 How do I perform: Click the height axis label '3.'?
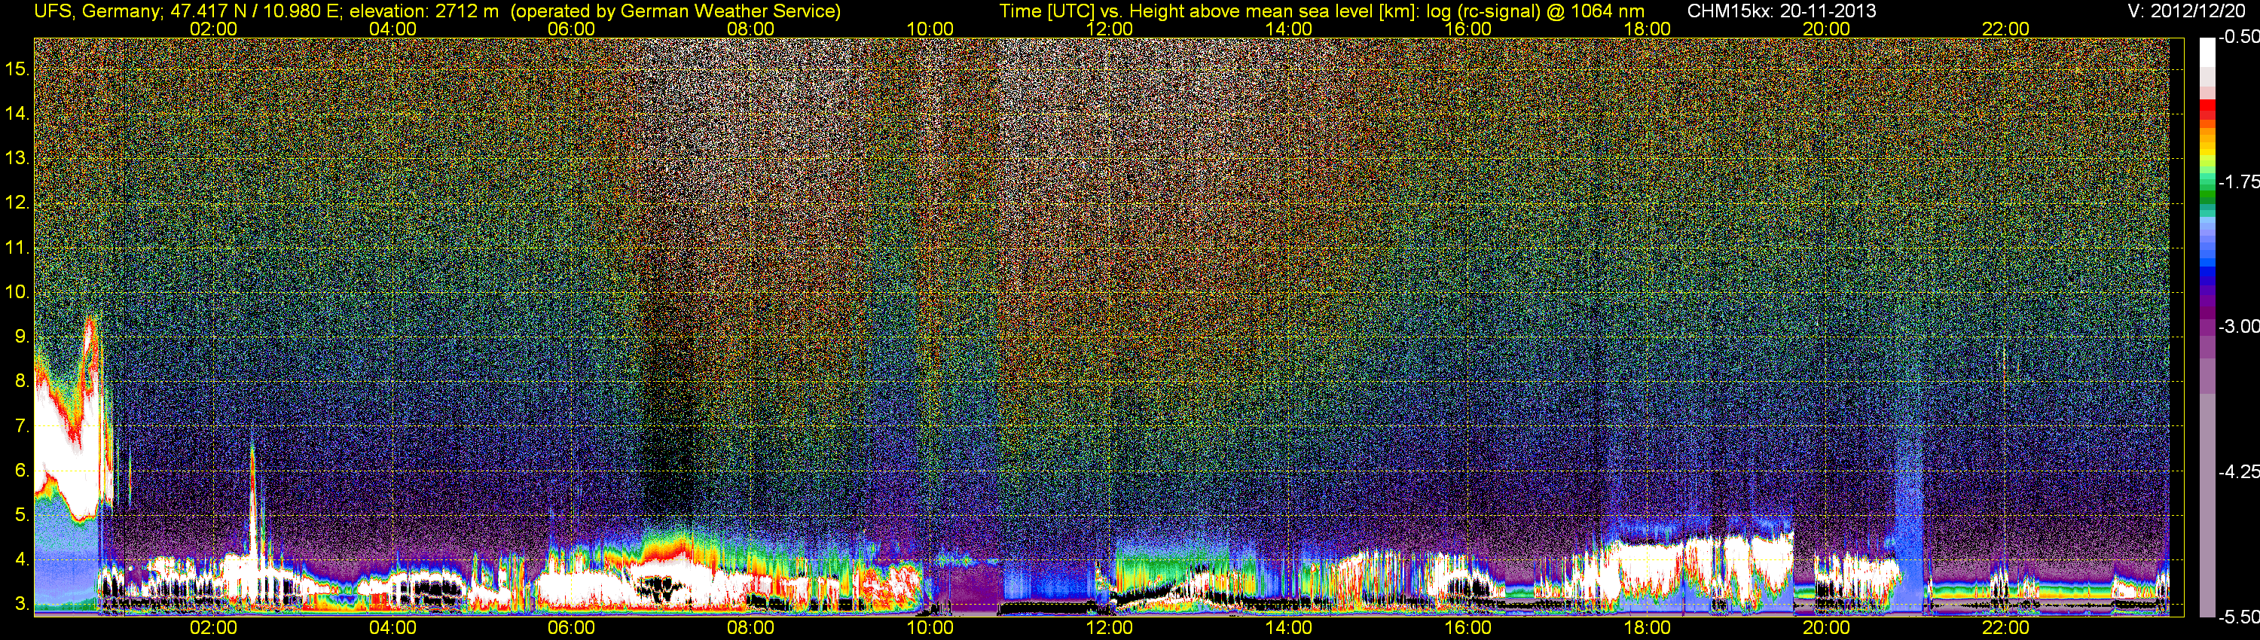(22, 604)
